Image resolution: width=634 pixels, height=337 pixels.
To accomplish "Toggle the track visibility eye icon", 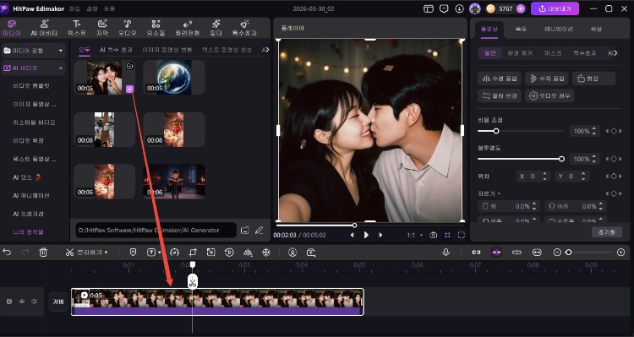I will (x=22, y=302).
